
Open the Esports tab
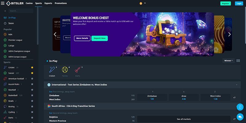coord(48,3)
